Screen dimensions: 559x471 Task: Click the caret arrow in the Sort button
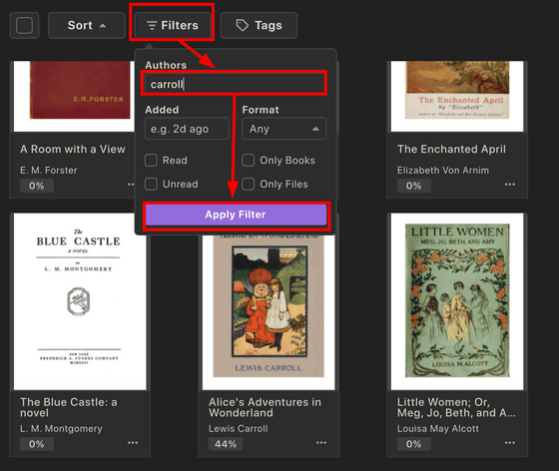coord(103,26)
